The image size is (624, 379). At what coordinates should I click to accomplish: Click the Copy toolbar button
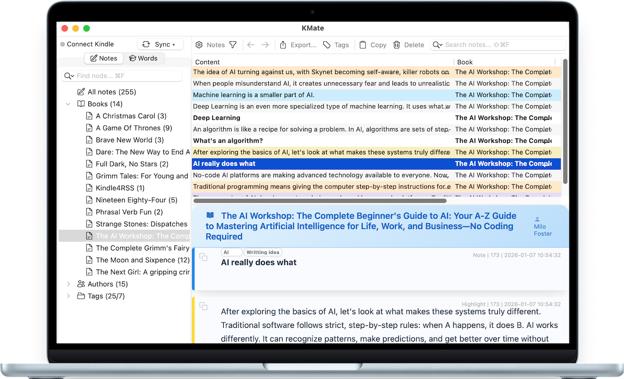click(373, 45)
